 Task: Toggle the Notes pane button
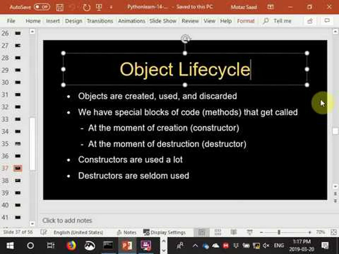[x=126, y=232]
